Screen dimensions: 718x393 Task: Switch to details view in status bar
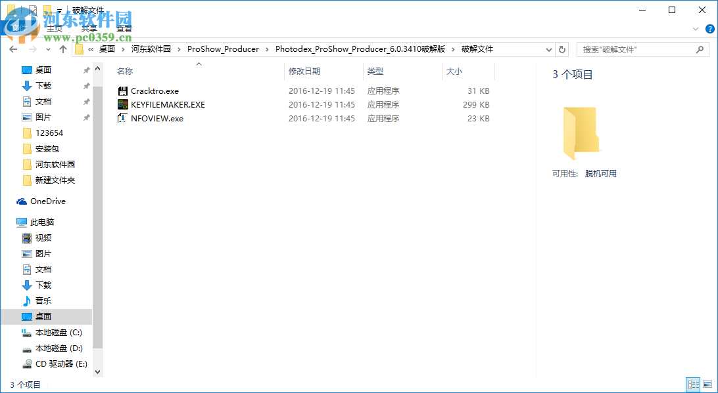[x=693, y=384]
